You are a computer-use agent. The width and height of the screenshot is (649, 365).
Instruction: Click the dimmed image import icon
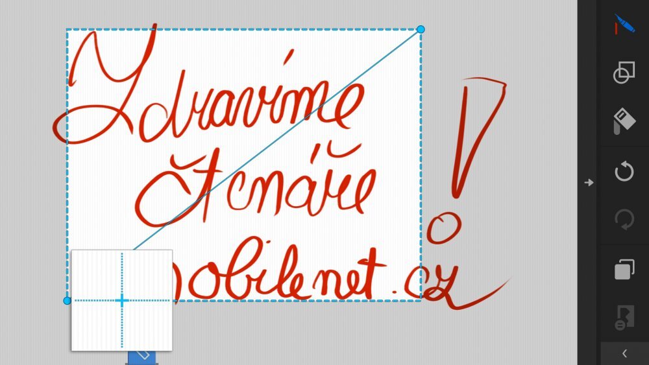[x=624, y=317]
